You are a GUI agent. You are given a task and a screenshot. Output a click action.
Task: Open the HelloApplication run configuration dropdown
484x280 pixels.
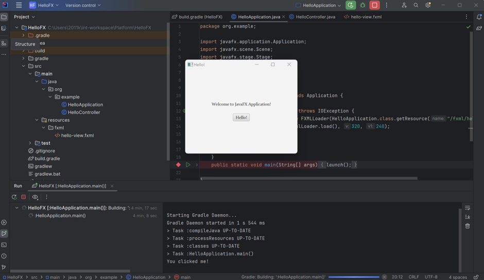click(x=318, y=5)
